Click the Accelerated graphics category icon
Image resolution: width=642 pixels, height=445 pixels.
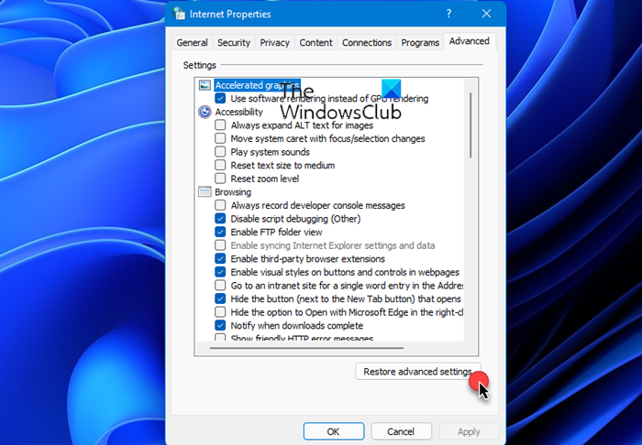tap(205, 85)
